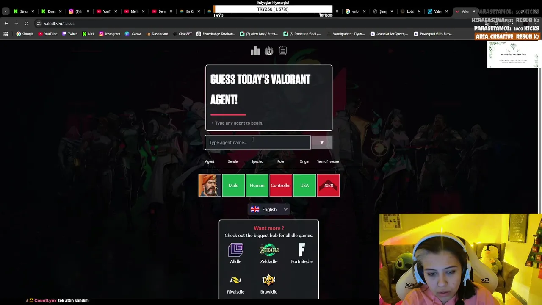Close the LoLdle tab
542x305 pixels.
(x=419, y=11)
